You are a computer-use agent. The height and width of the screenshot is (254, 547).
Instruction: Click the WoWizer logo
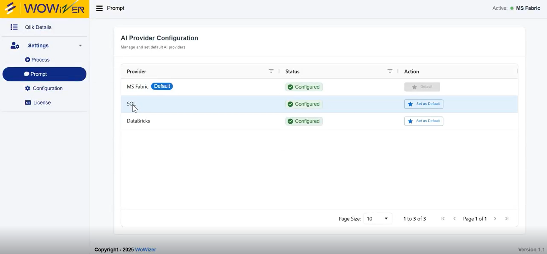pyautogui.click(x=44, y=9)
